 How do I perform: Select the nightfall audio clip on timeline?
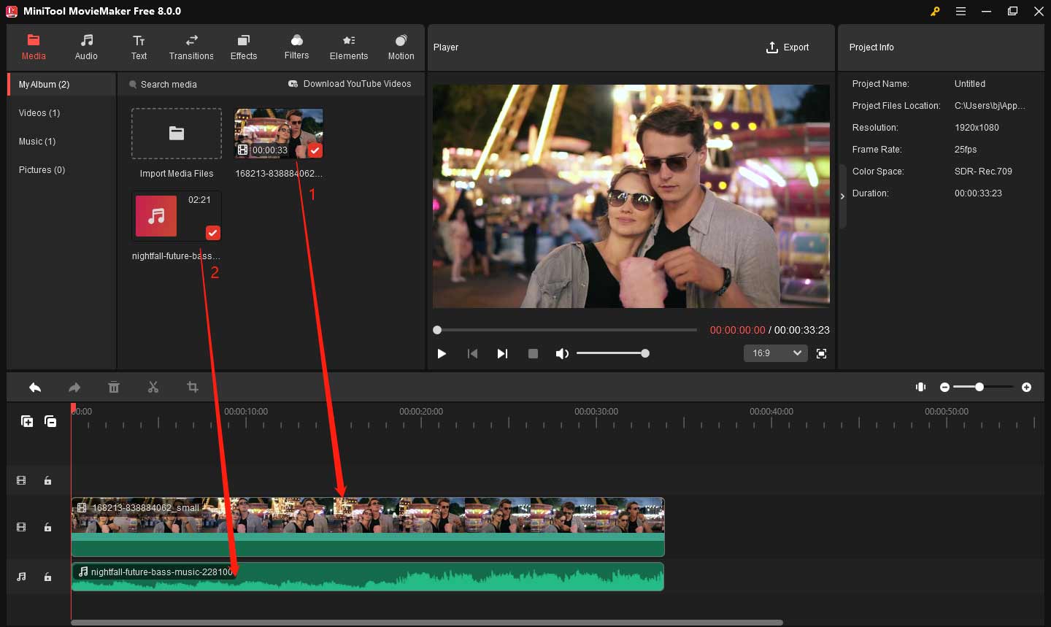click(x=368, y=577)
